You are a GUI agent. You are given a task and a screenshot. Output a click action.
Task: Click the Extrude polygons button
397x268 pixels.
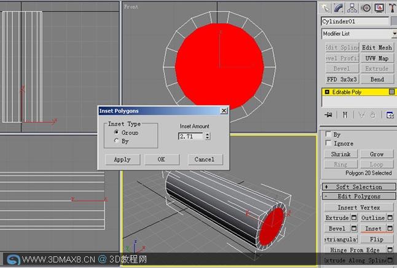337,218
